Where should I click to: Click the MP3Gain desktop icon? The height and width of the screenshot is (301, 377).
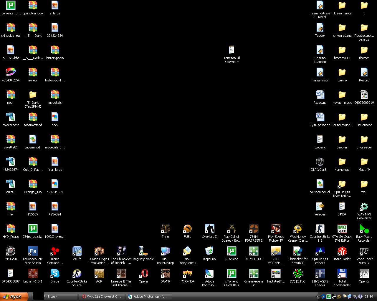pos(11,251)
